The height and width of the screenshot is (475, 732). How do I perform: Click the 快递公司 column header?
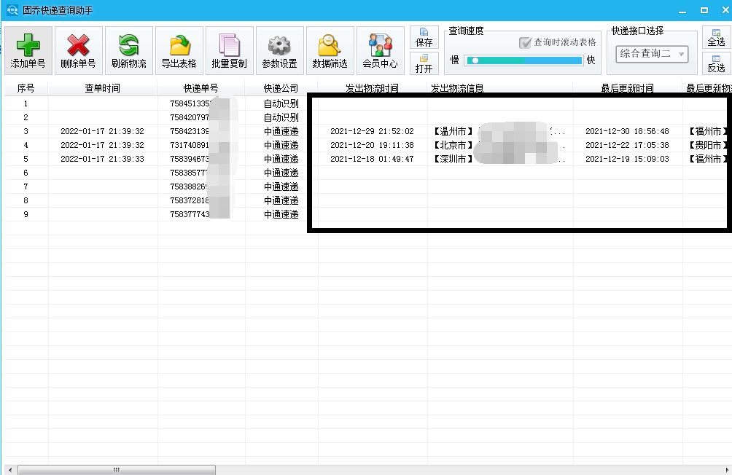(281, 88)
